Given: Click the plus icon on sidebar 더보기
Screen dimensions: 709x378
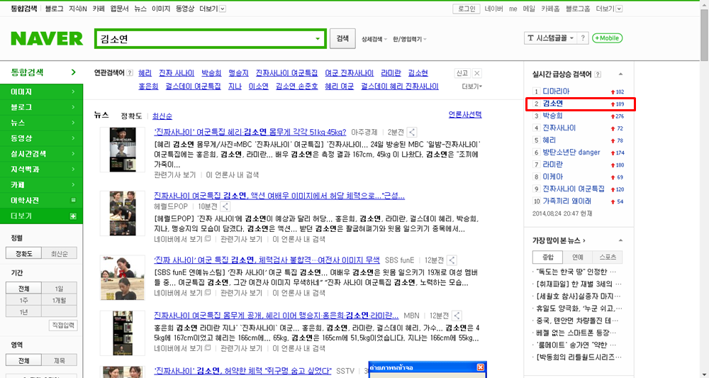Looking at the screenshot, I should pos(73,216).
